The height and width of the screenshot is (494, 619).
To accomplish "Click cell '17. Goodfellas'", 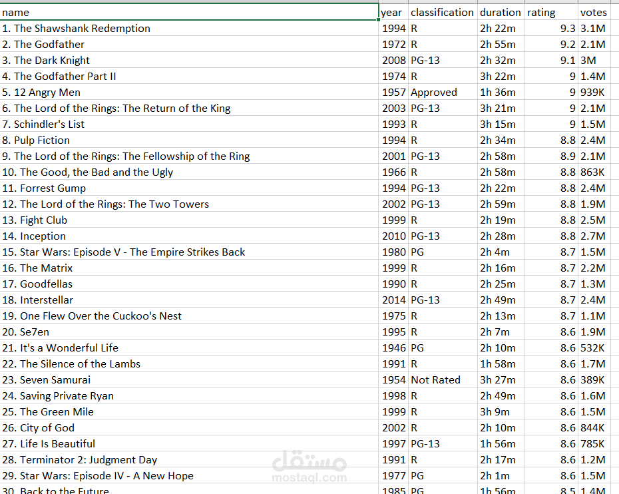I will [189, 284].
